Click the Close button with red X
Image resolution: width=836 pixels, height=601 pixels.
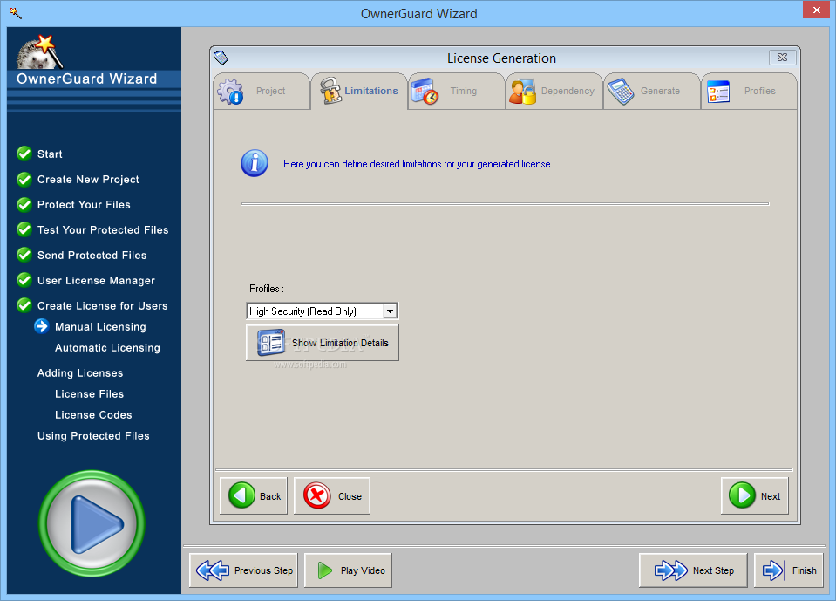(x=331, y=496)
